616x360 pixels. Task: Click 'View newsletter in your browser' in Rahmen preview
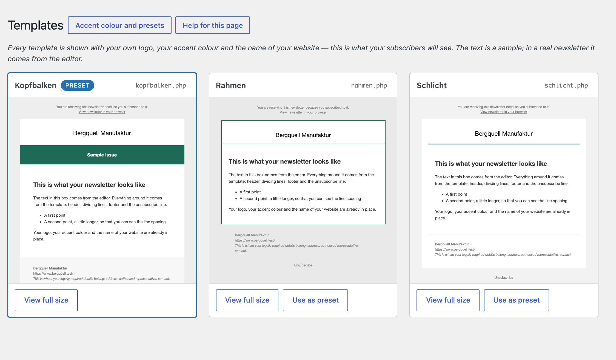[x=303, y=112]
